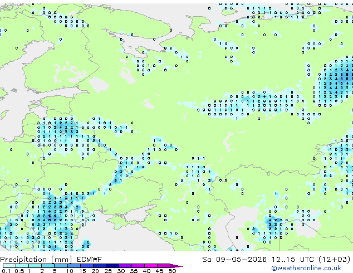The image size is (353, 273).
Task: Click the '0.1' legend scale label
Action: coord(6,271)
